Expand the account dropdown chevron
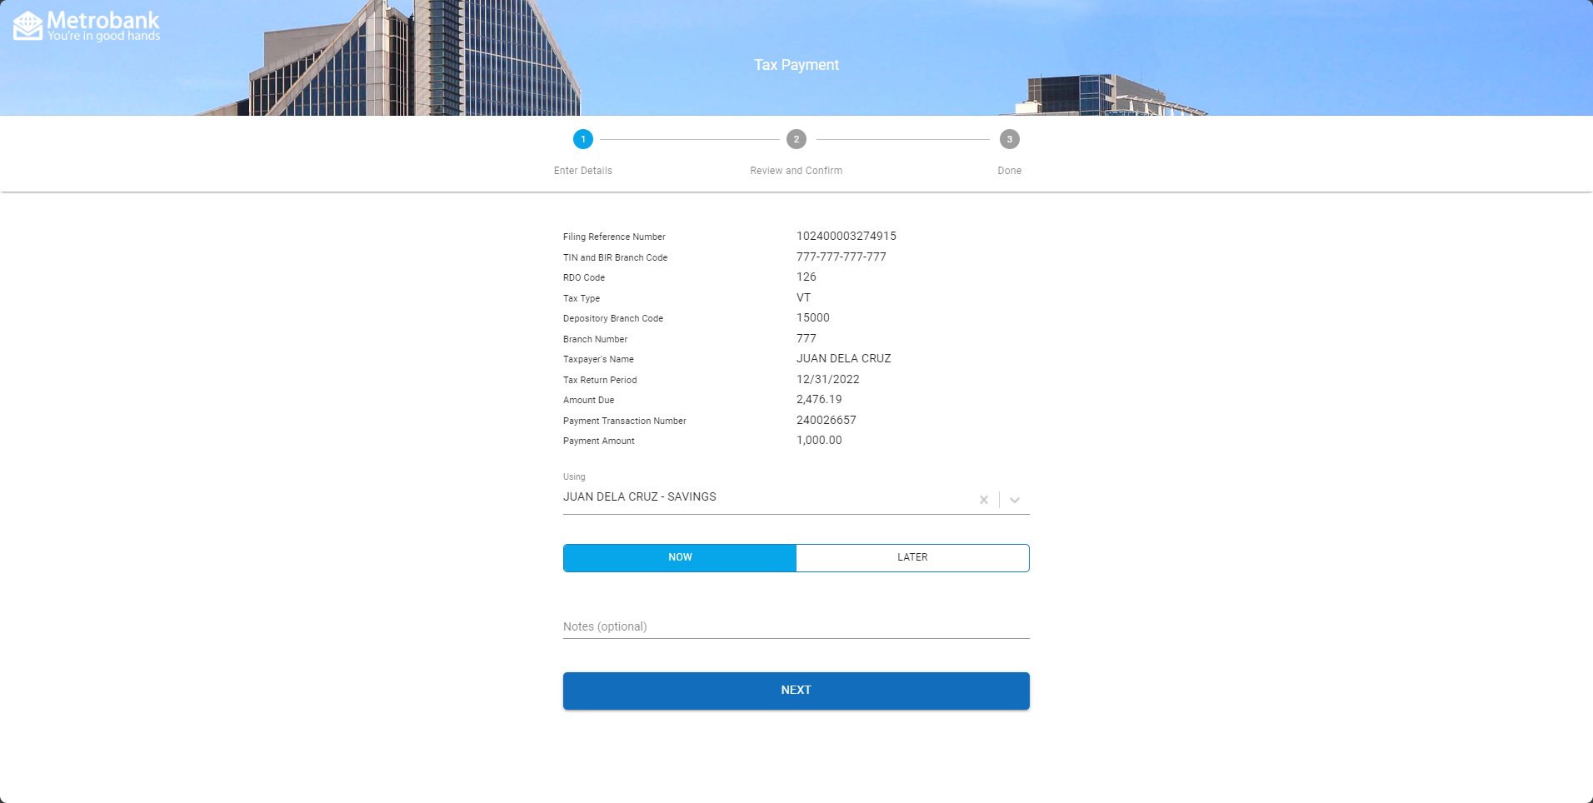The width and height of the screenshot is (1593, 803). click(x=1015, y=500)
